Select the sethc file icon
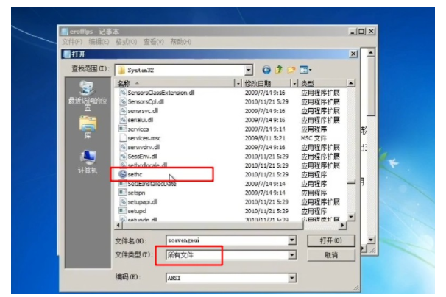 pyautogui.click(x=122, y=174)
